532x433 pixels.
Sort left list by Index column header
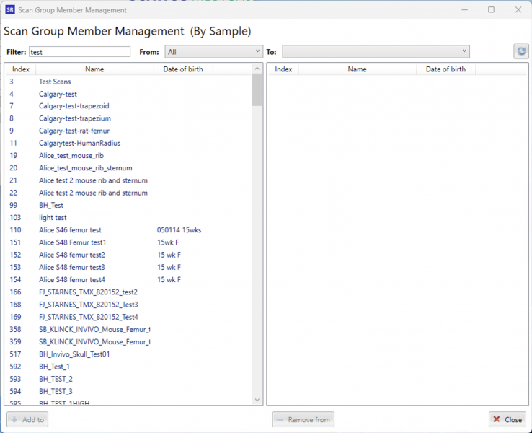click(x=20, y=69)
